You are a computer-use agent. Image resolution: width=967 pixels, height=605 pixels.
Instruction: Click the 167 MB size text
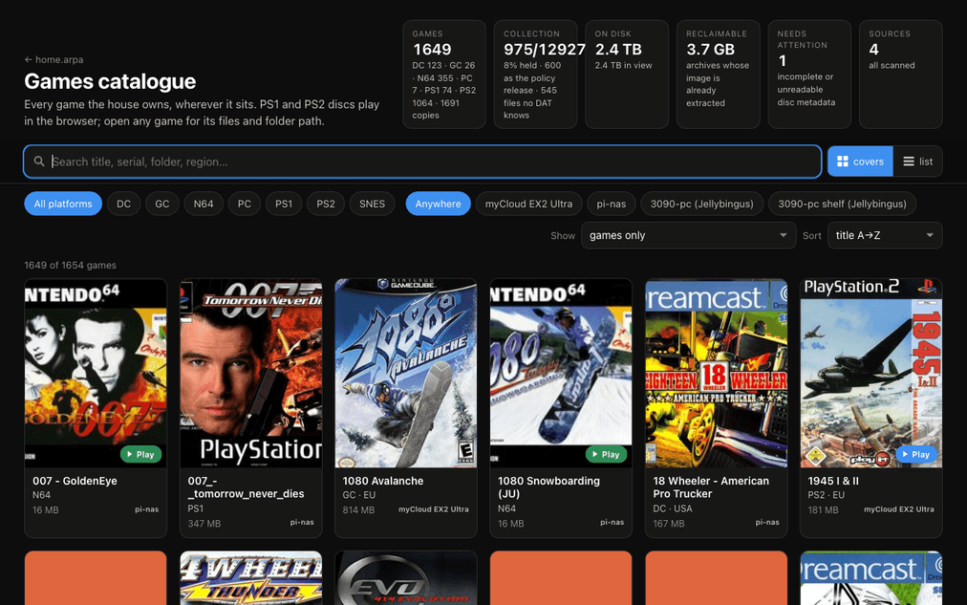[669, 524]
